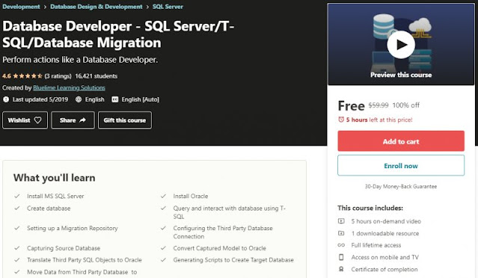Open Database Design & Development breadcrumb
This screenshot has height=278, width=478.
point(96,7)
